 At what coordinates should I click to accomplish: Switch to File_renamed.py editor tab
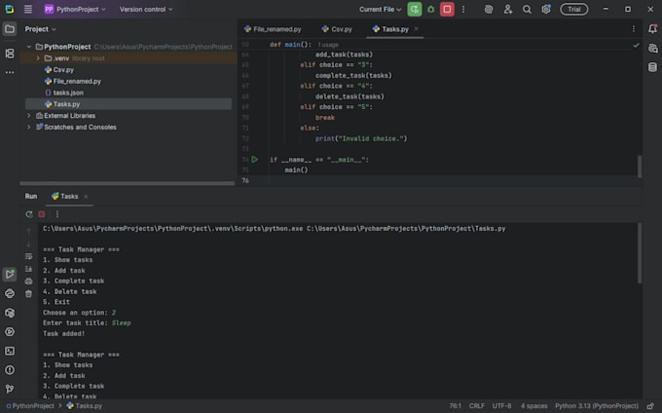pos(273,29)
